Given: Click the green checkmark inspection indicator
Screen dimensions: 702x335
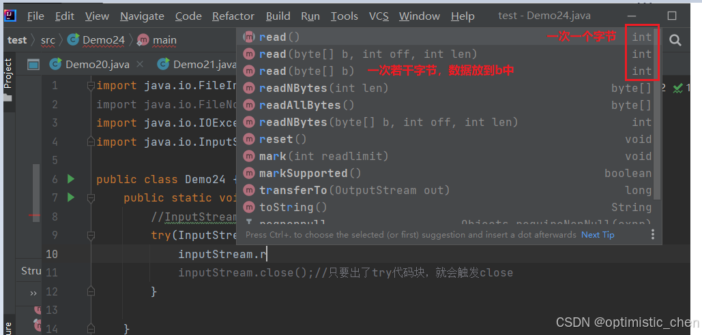Looking at the screenshot, I should [x=678, y=88].
